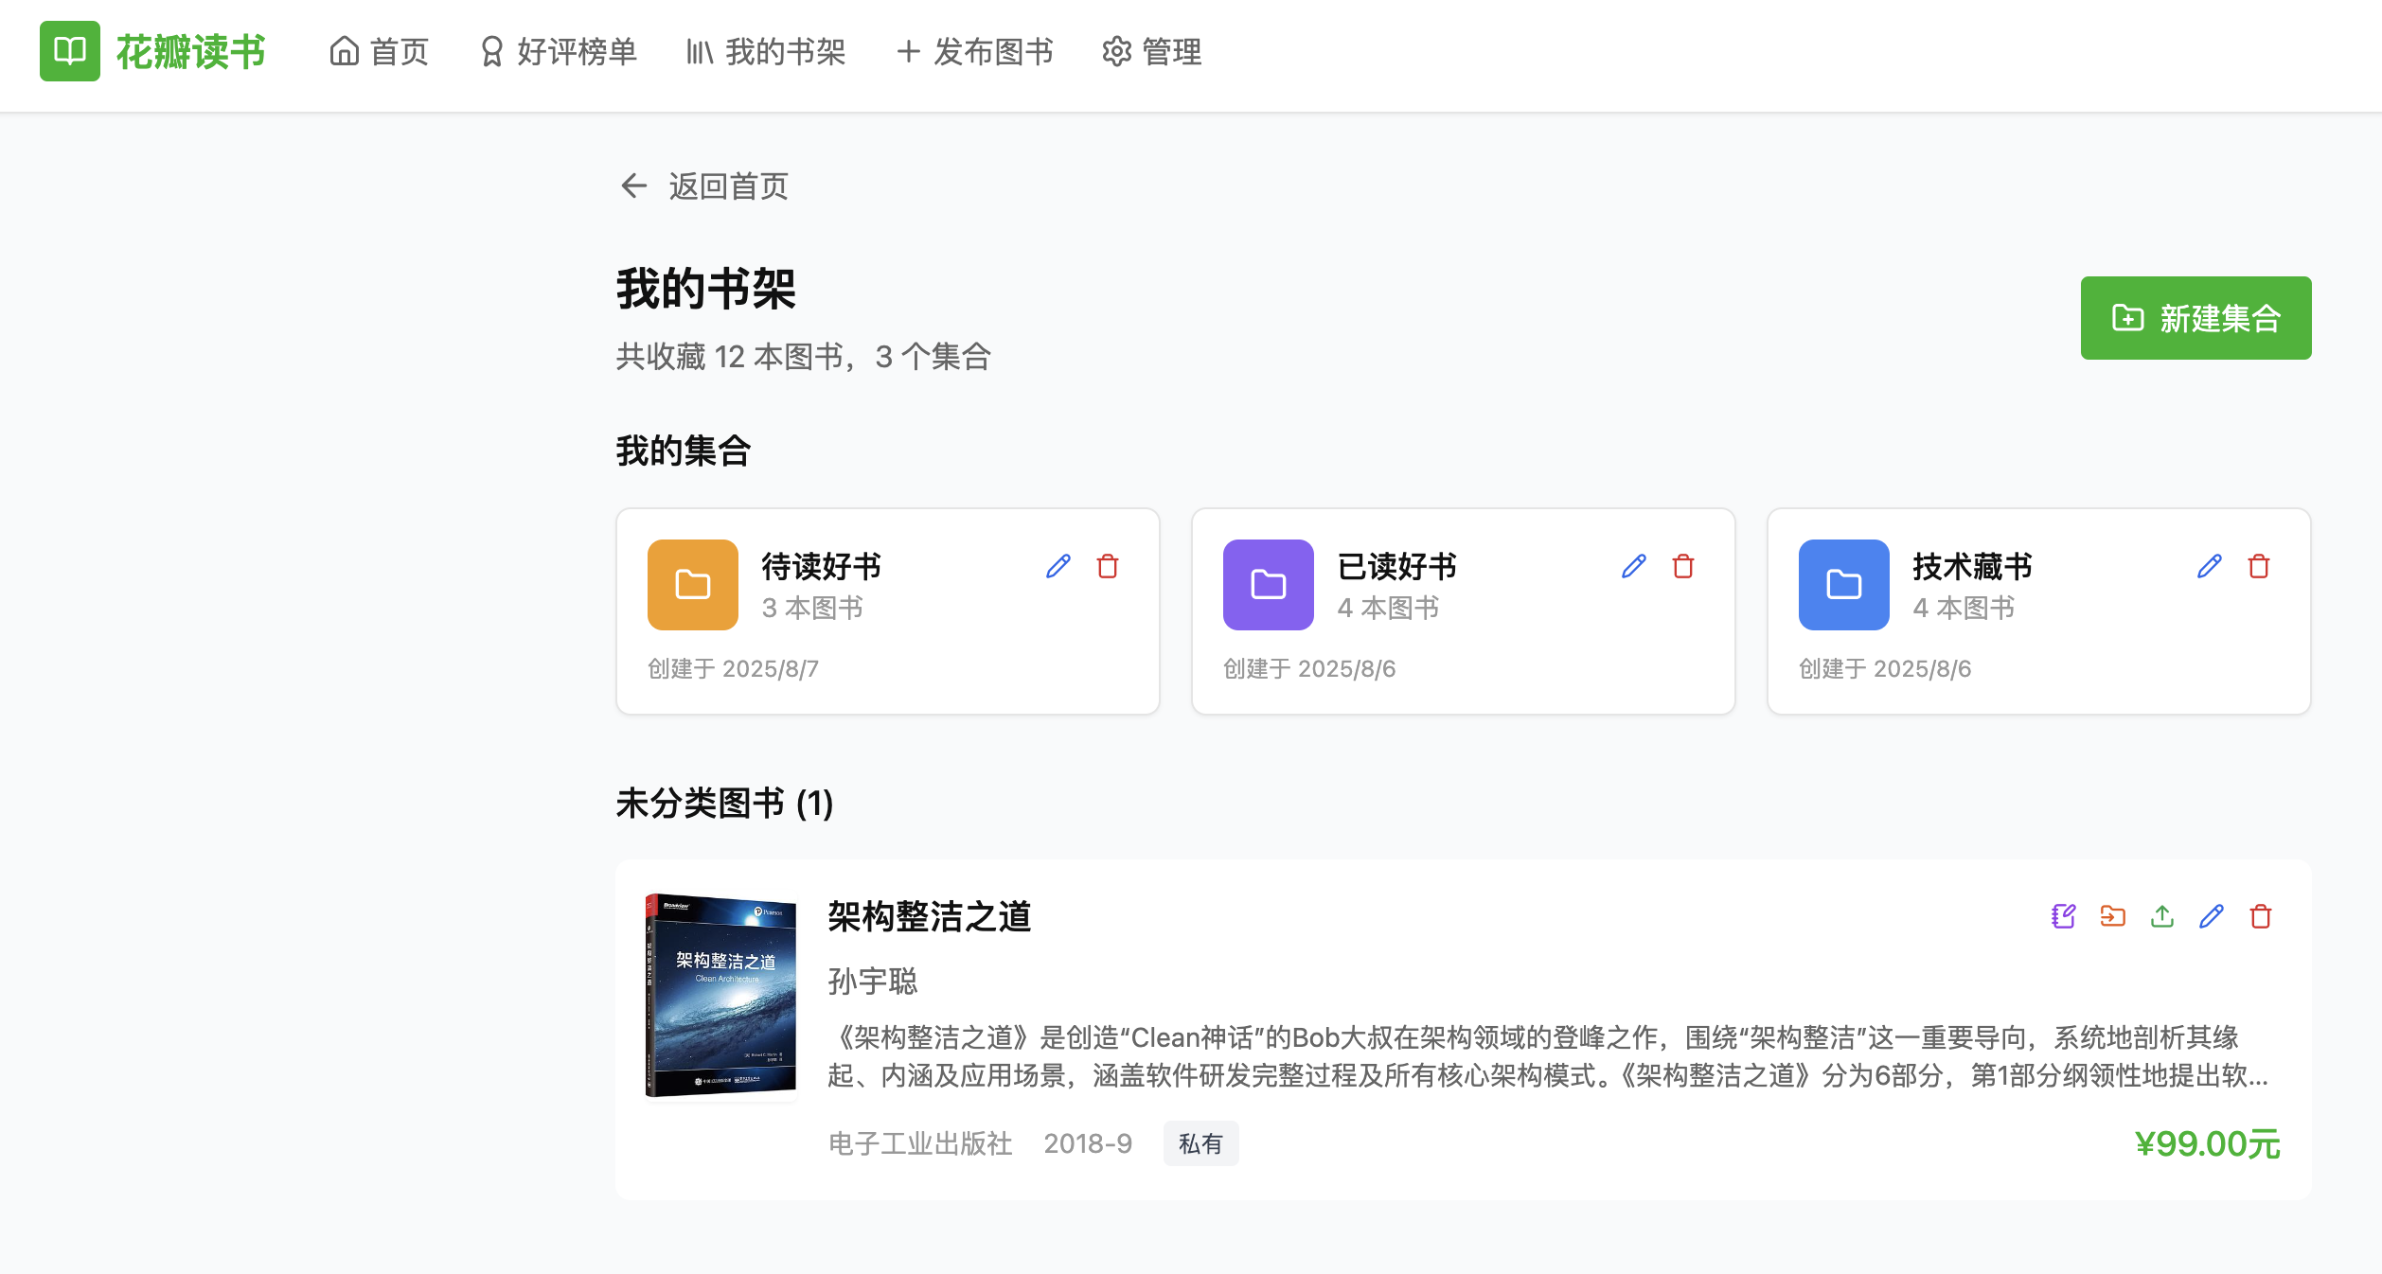The height and width of the screenshot is (1274, 2382).
Task: Open the 已读好书 collection title
Action: pos(1397,566)
